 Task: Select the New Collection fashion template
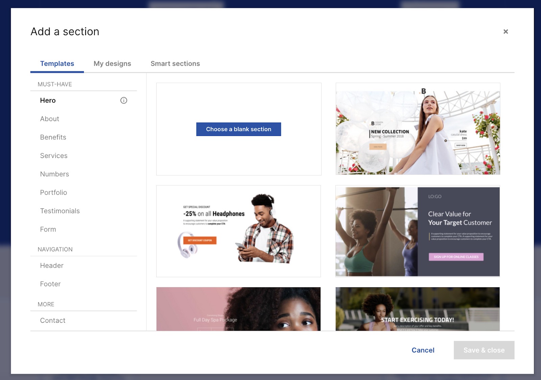click(417, 129)
